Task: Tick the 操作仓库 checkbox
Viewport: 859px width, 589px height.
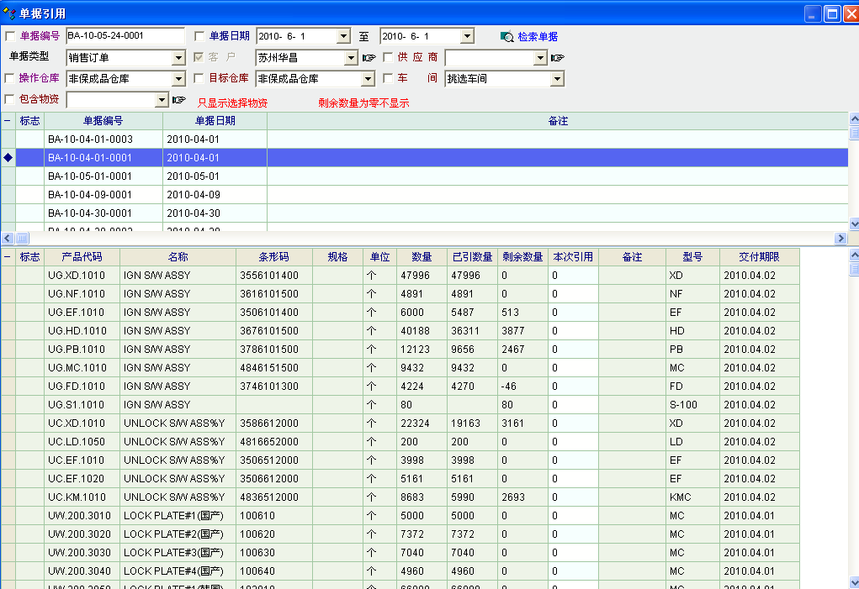Action: coord(10,79)
